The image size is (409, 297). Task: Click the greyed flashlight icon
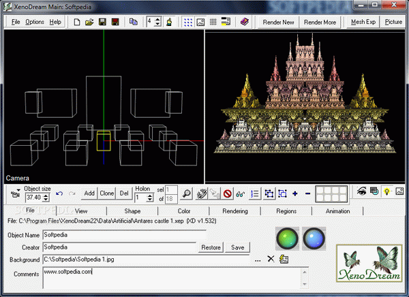[x=215, y=193]
